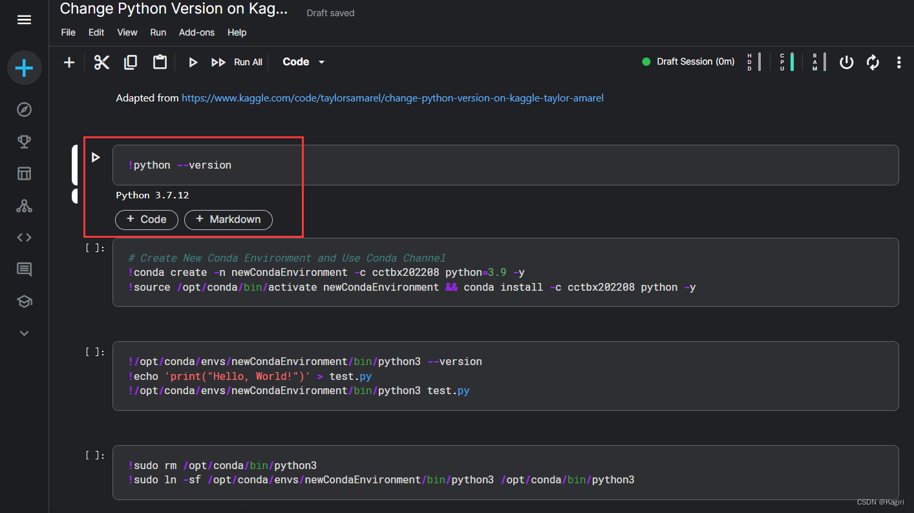Click inside the sudo rm python3 cell
This screenshot has width=914, height=513.
point(505,472)
